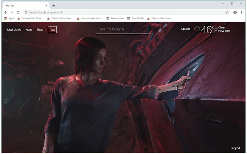Open the Apps grid in bookmarks bar
This screenshot has width=247, height=154.
point(9,18)
